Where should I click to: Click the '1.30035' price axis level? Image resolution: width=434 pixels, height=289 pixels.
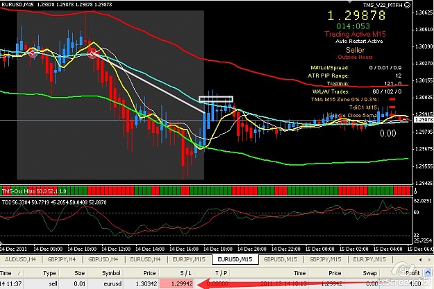[424, 98]
